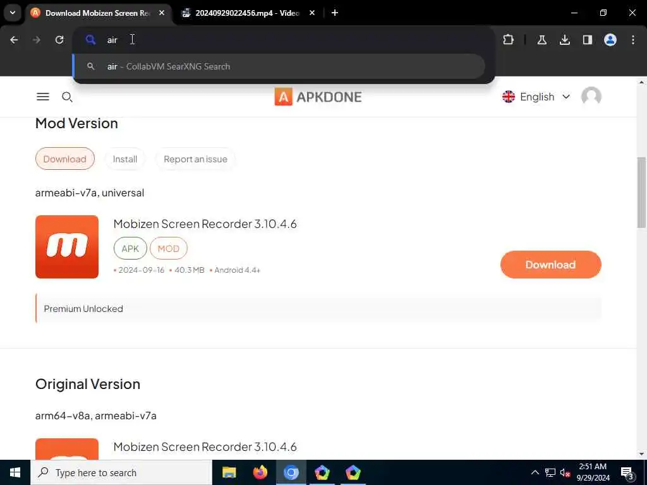Open File Explorer from the taskbar

pos(229,472)
